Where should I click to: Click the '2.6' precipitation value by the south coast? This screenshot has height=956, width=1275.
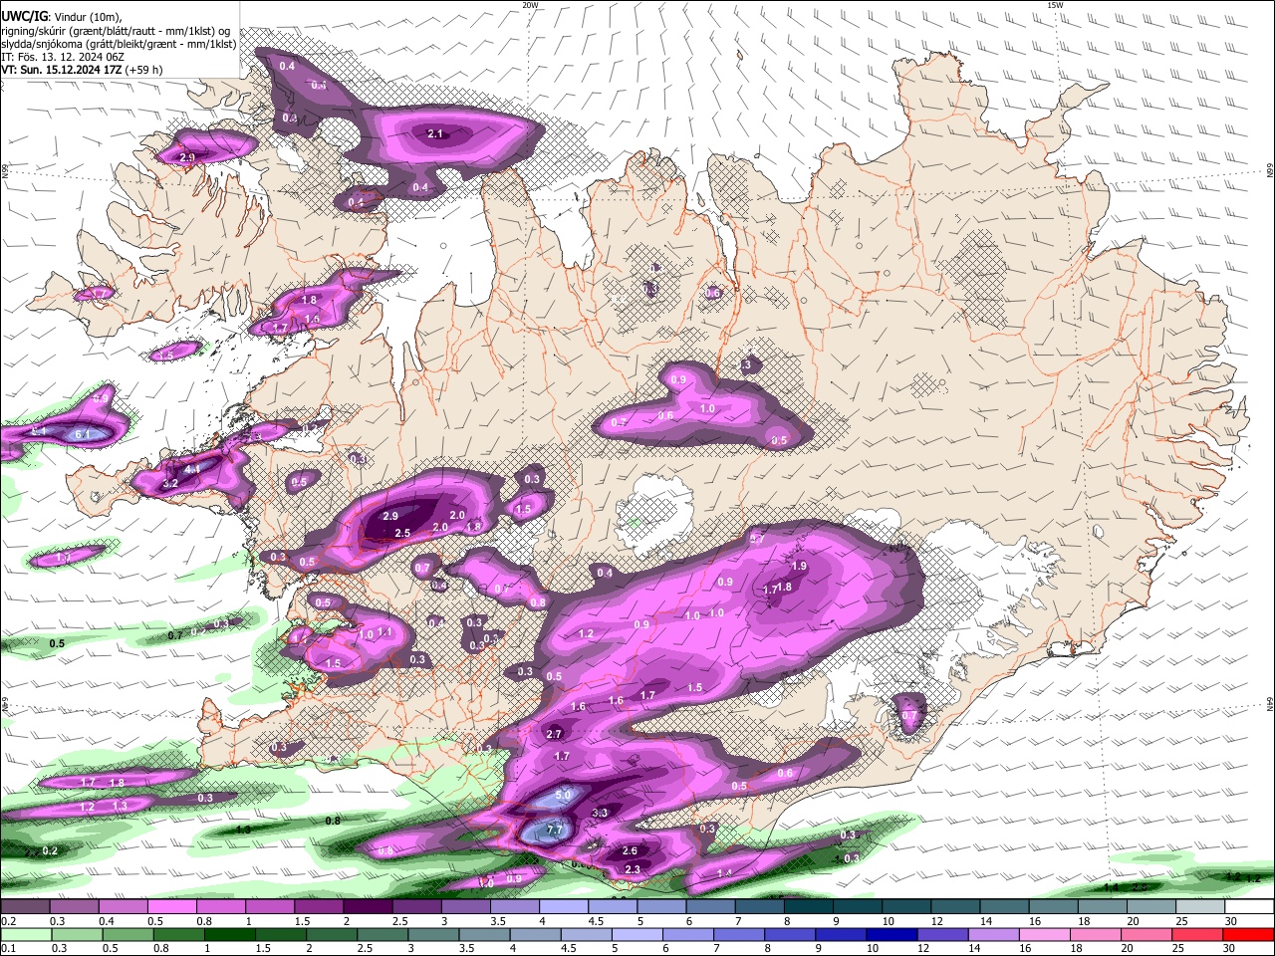coord(630,850)
